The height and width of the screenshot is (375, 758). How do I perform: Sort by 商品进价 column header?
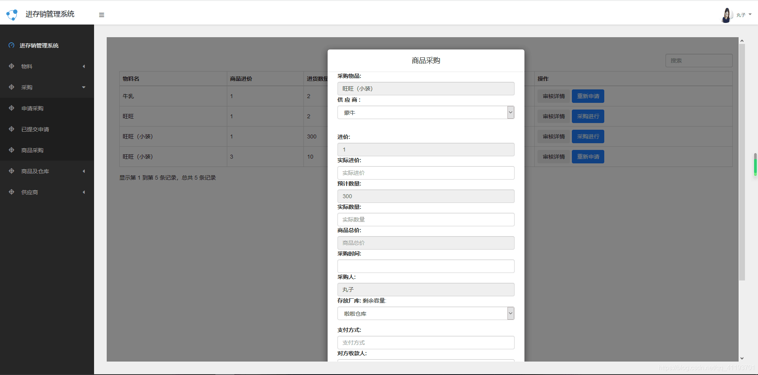point(265,79)
